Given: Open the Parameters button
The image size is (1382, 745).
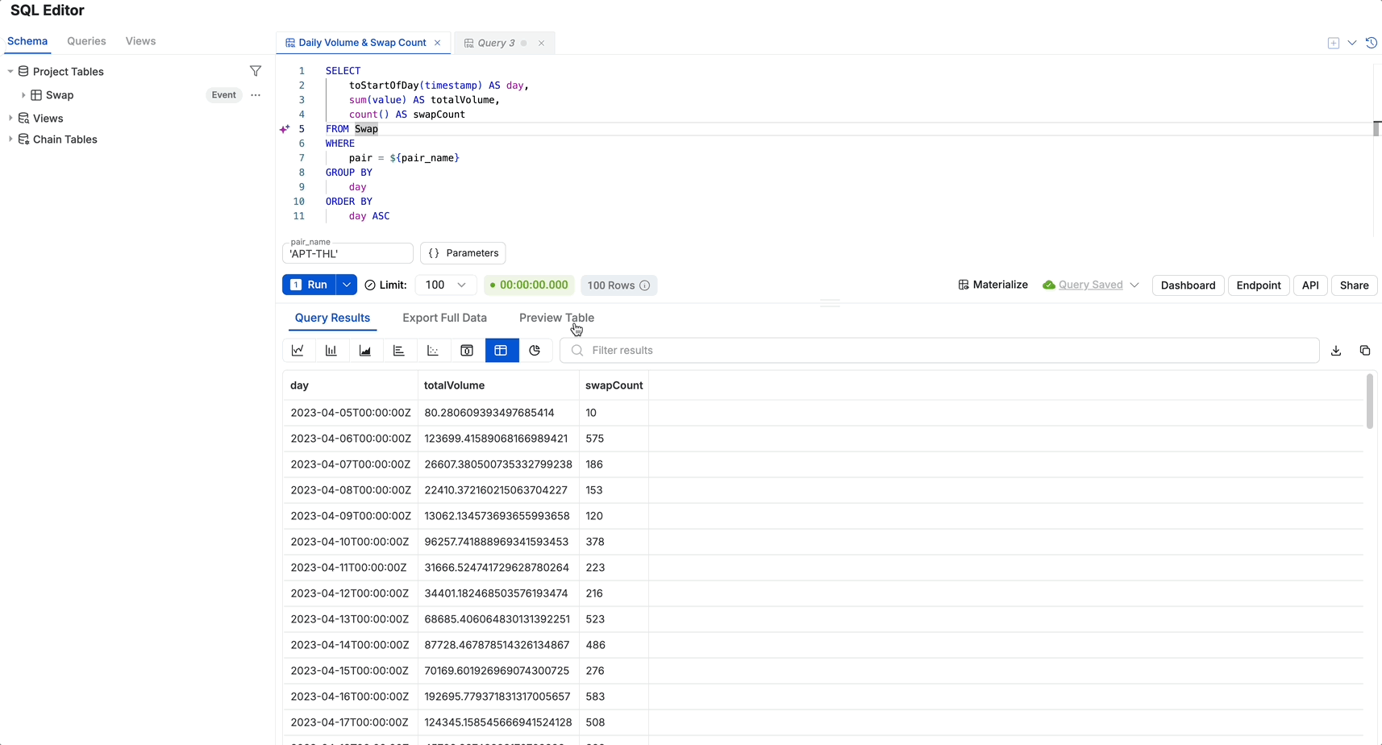Looking at the screenshot, I should point(463,253).
